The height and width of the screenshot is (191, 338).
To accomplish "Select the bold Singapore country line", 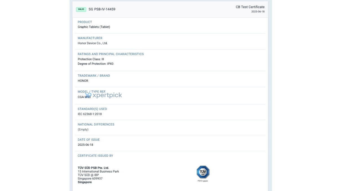I will pos(85,182).
